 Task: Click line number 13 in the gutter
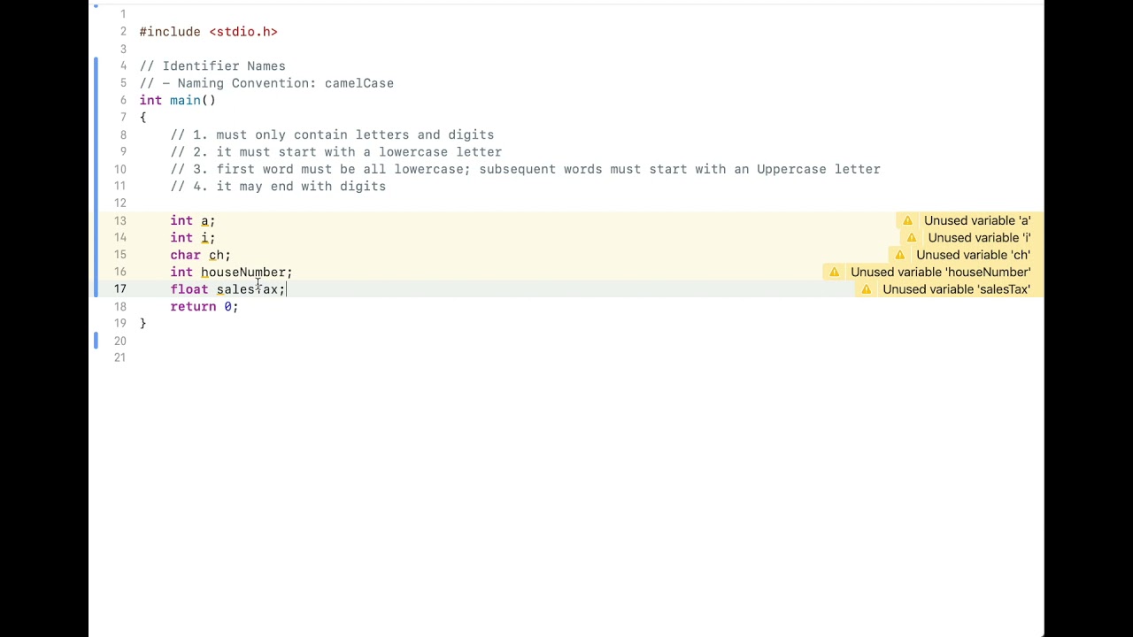[119, 221]
